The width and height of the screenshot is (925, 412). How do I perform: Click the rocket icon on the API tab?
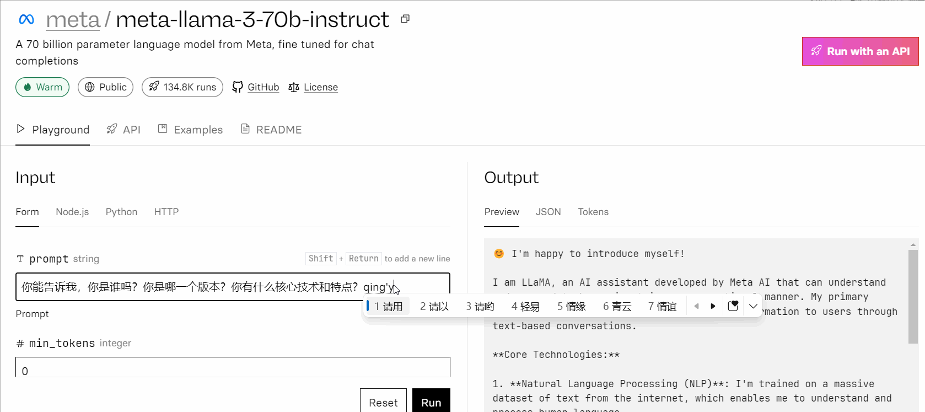pyautogui.click(x=112, y=129)
